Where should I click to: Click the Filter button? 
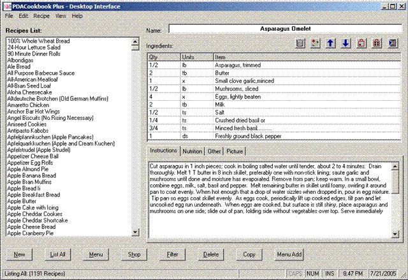pos(172,254)
